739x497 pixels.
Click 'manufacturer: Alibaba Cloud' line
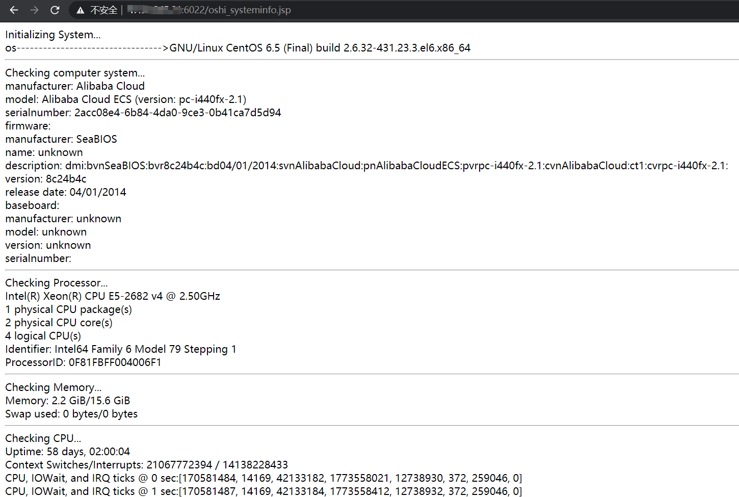[75, 86]
